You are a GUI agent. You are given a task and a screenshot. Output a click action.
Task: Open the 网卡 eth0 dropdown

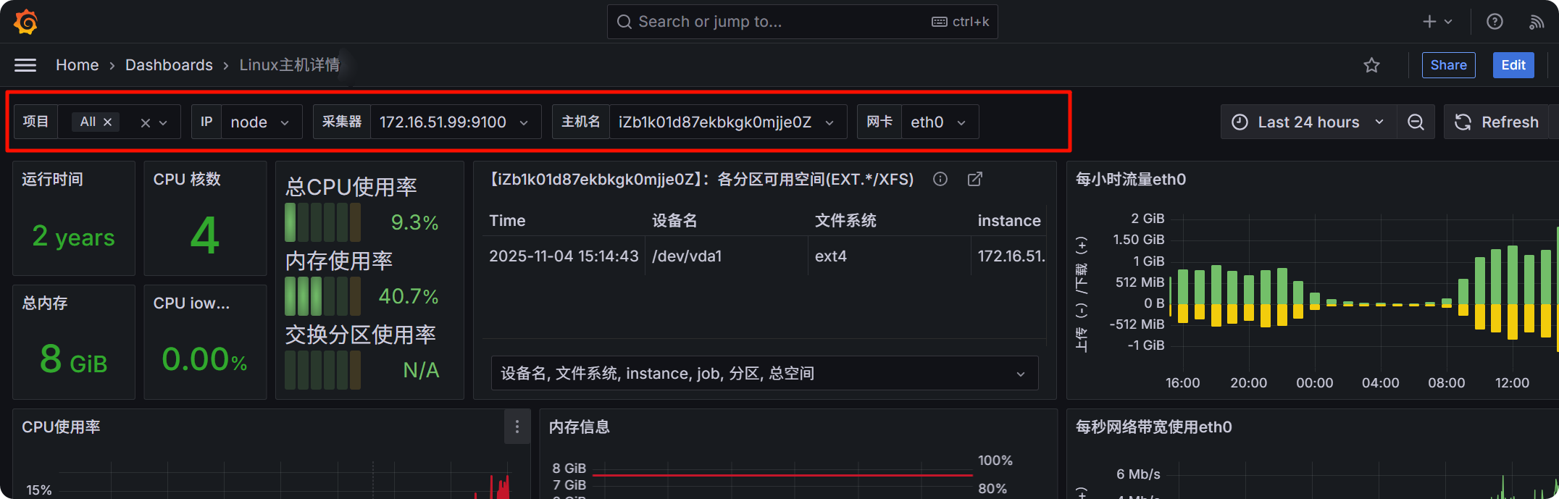(x=940, y=122)
